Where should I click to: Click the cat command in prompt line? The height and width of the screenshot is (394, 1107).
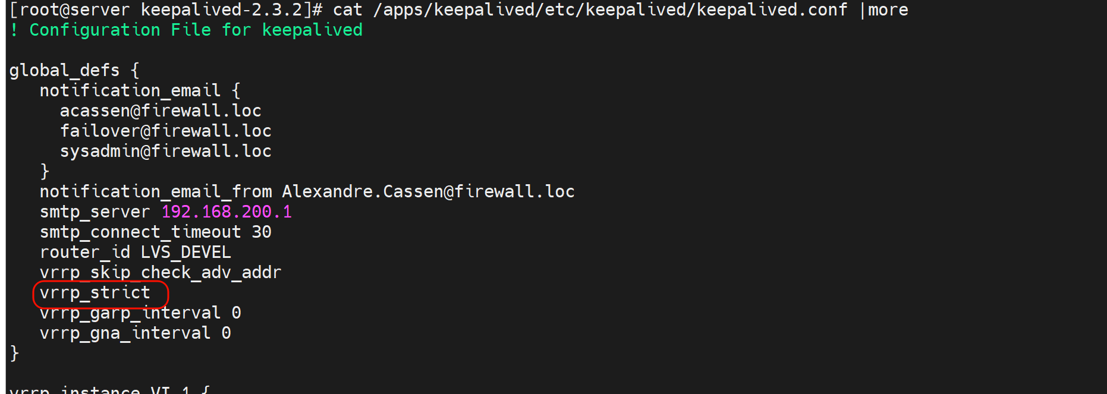click(347, 10)
